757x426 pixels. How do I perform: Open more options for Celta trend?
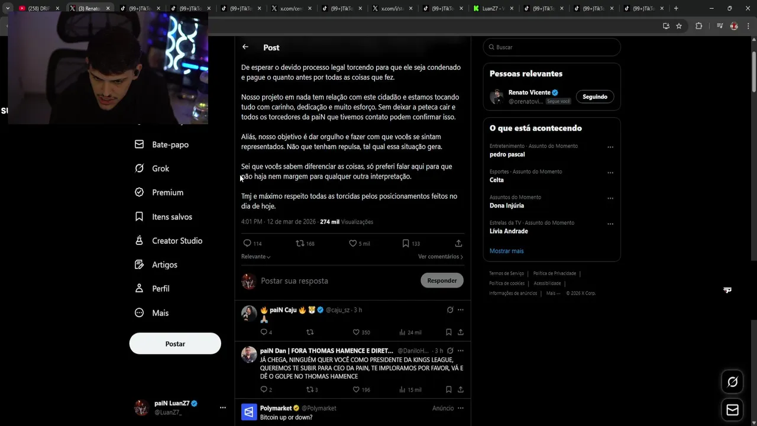610,173
